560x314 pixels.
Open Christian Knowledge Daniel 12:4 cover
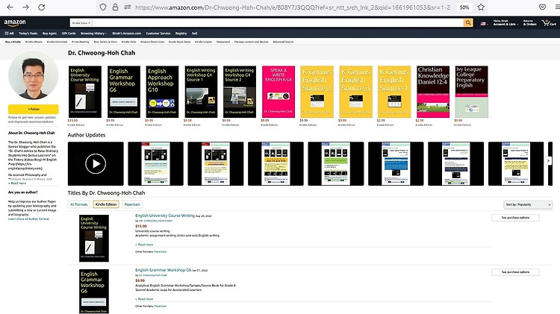click(433, 92)
